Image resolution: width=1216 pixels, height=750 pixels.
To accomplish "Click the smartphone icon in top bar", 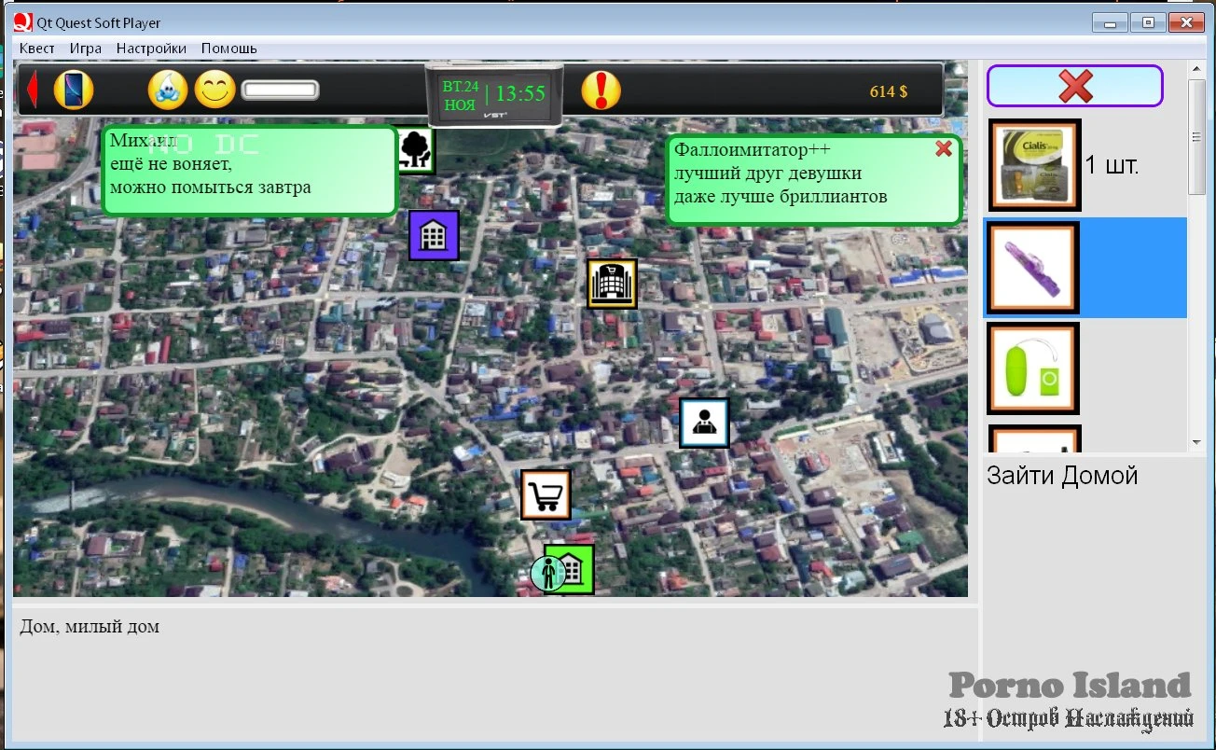I will point(74,90).
